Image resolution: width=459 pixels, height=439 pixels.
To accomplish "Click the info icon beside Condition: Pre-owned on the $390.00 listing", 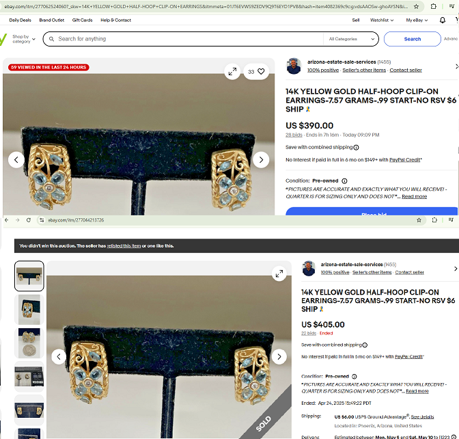I will [344, 181].
